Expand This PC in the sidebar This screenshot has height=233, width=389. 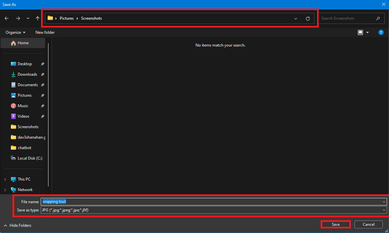pyautogui.click(x=5, y=179)
